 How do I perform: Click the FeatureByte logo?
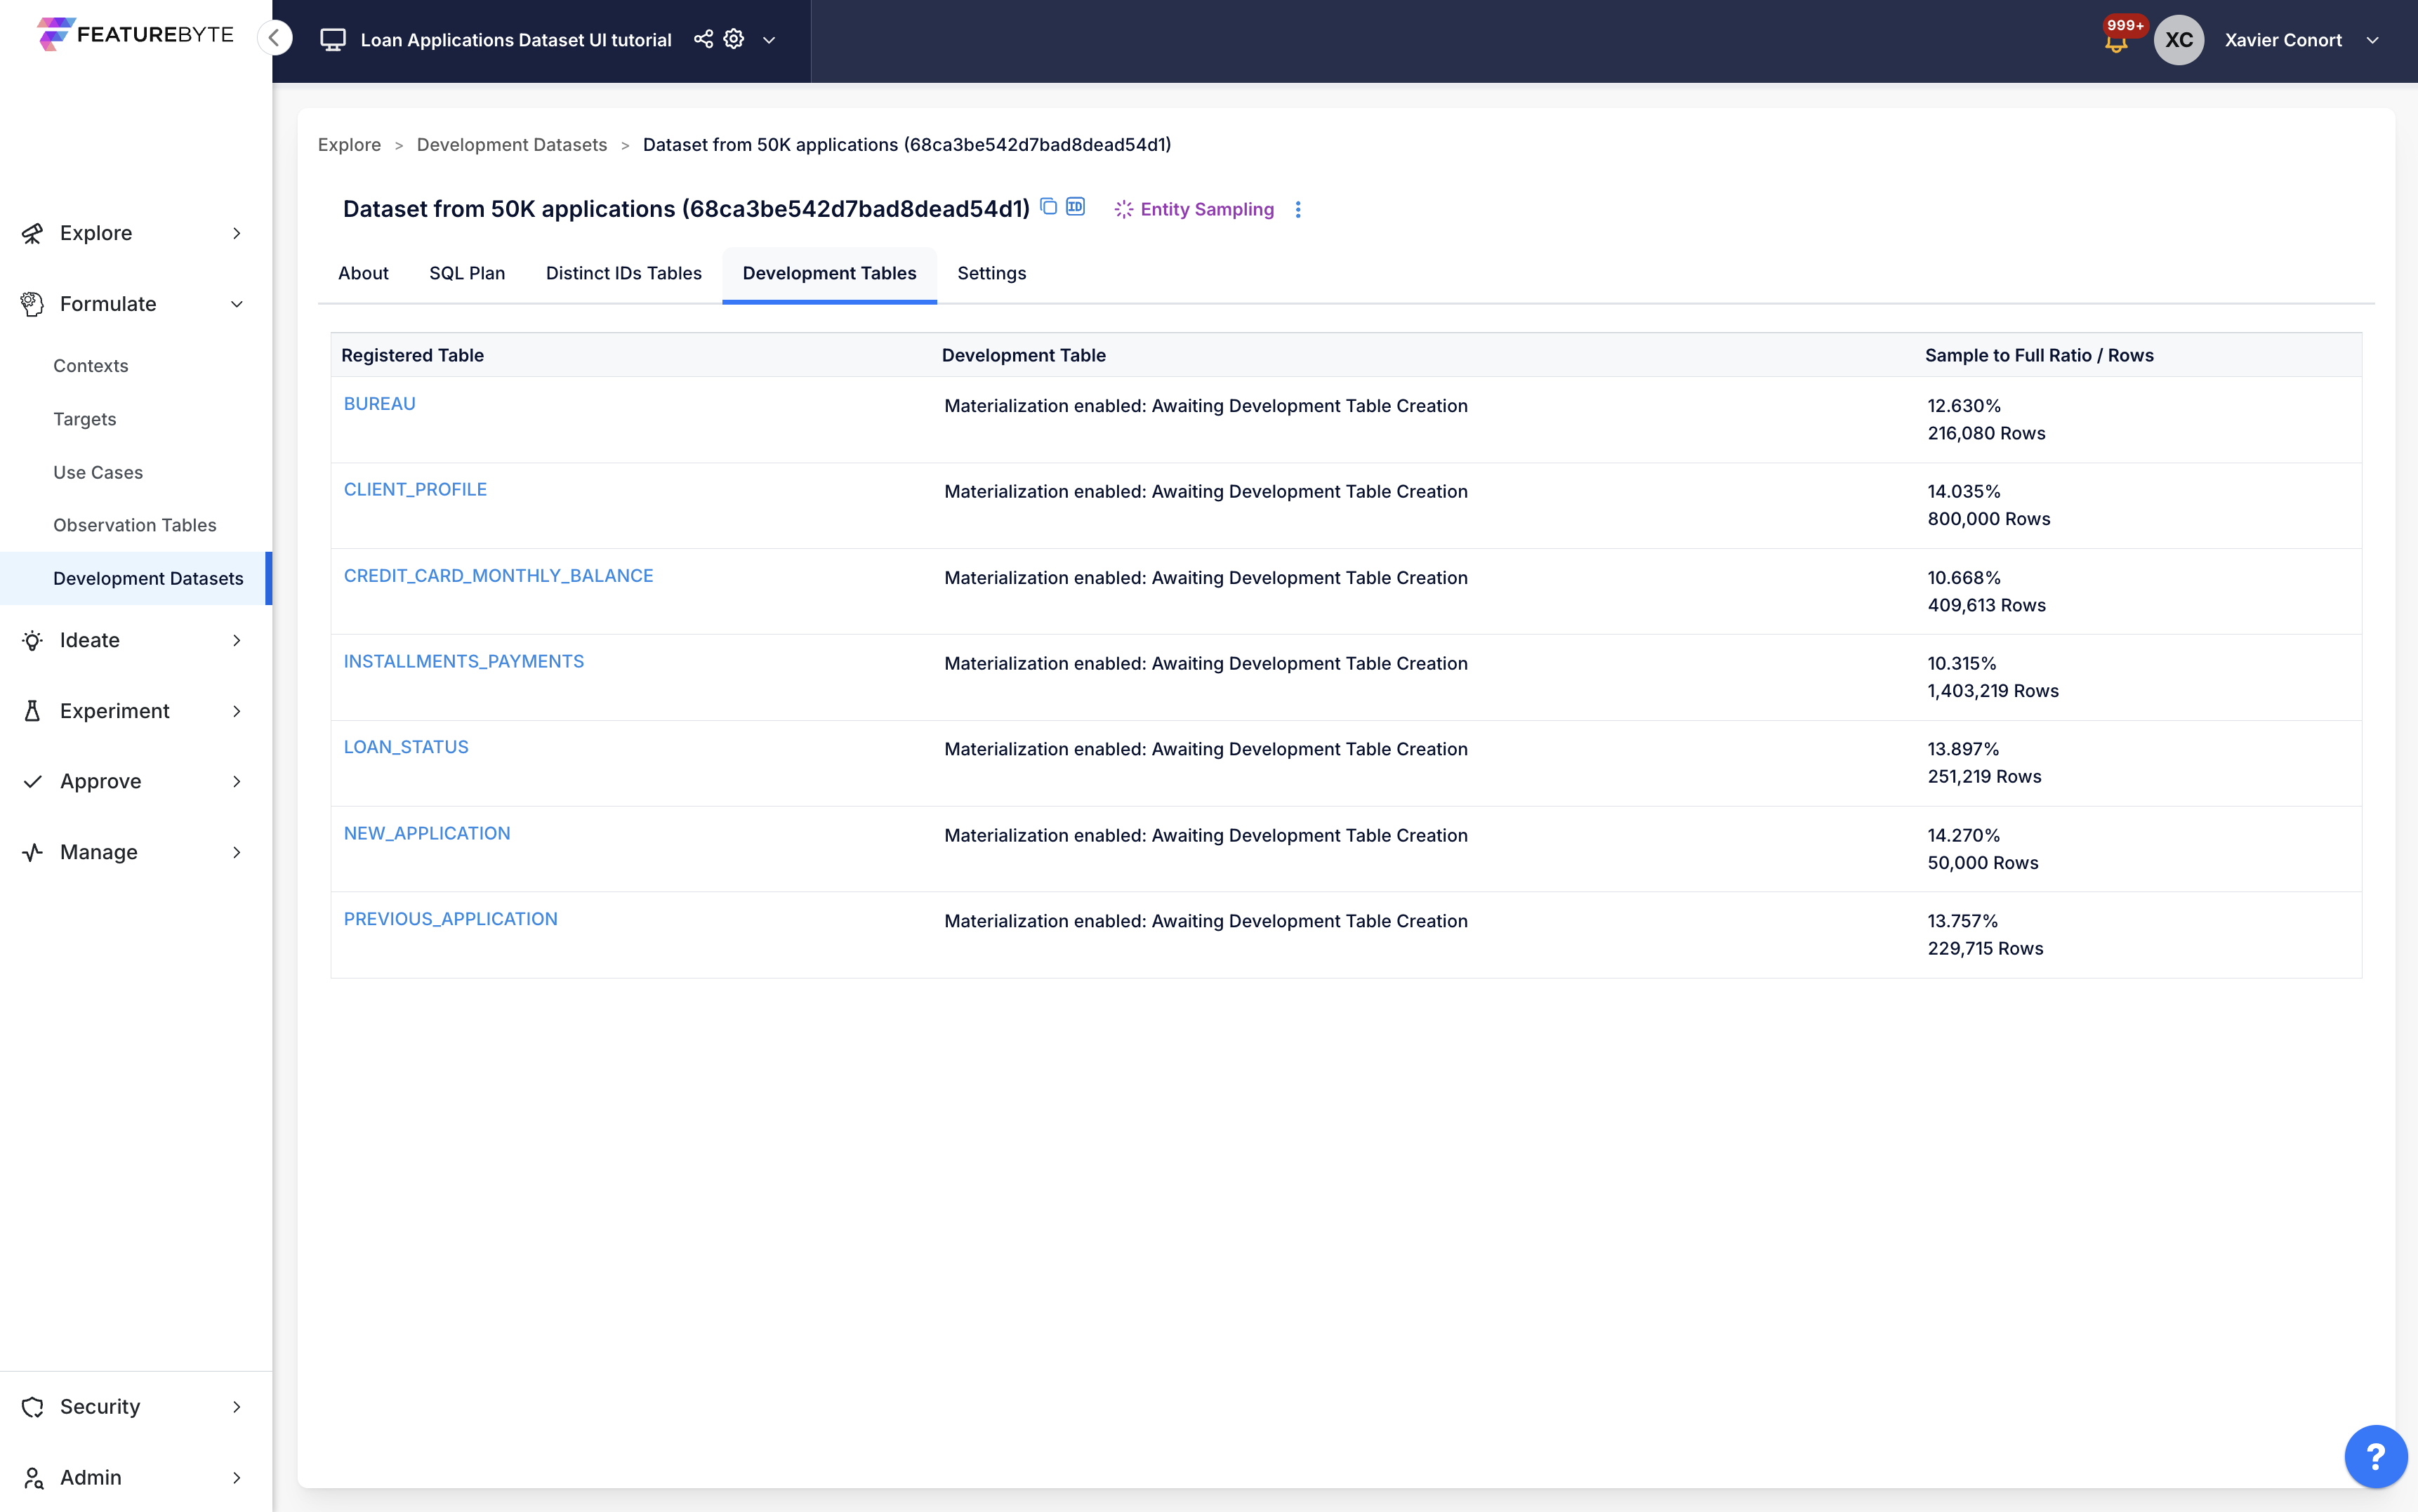(135, 34)
